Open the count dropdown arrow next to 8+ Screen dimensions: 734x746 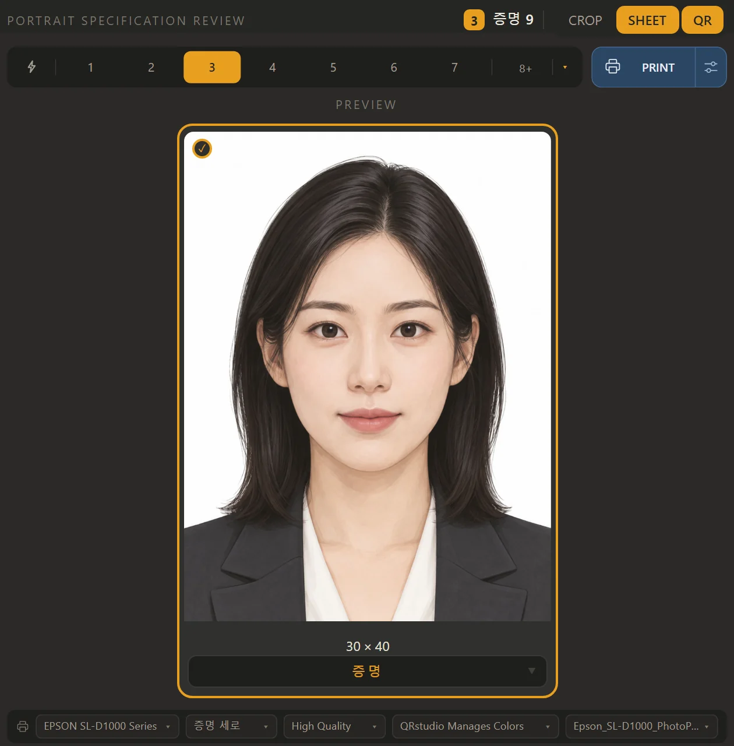click(x=565, y=67)
